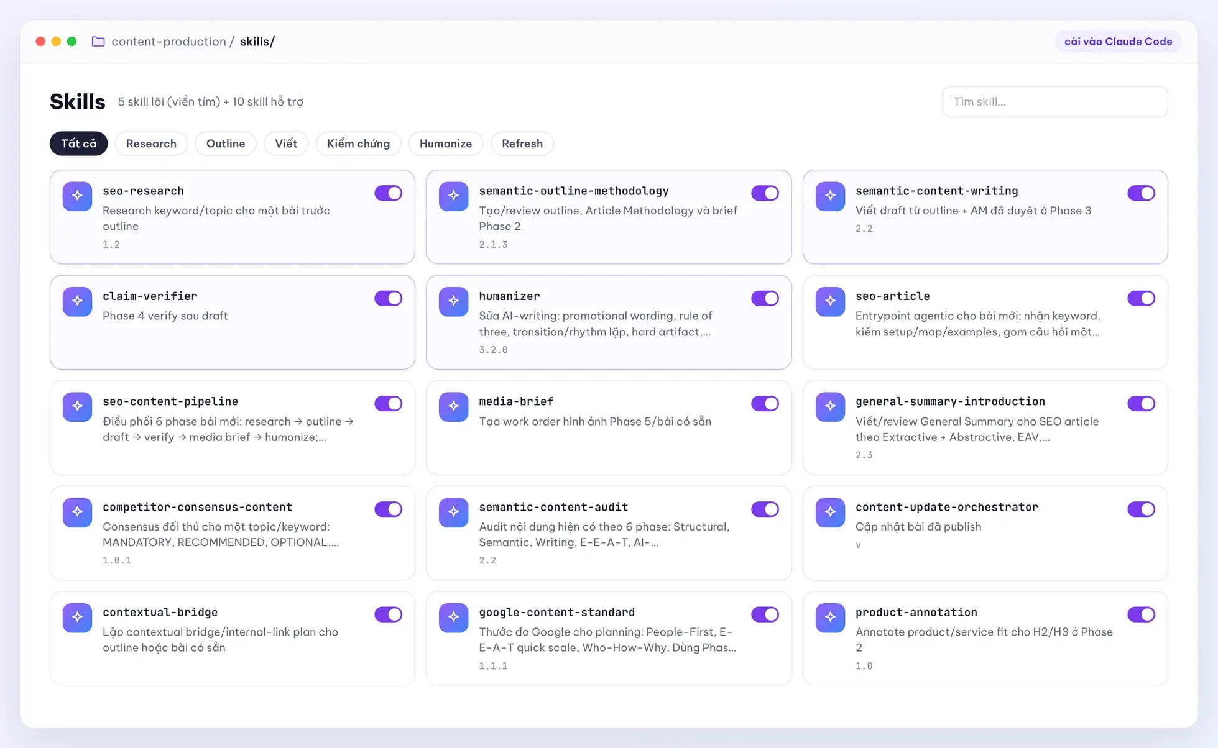Disable the google-content-standard toggle
This screenshot has height=748, width=1218.
click(765, 614)
